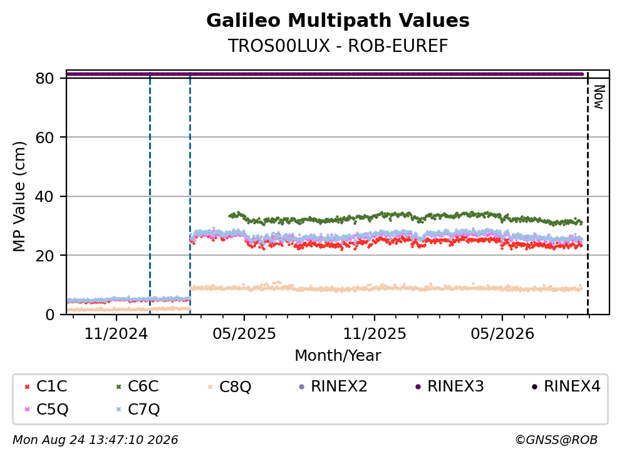Click the red C1C legend marker
This screenshot has width=622, height=459.
[27, 386]
